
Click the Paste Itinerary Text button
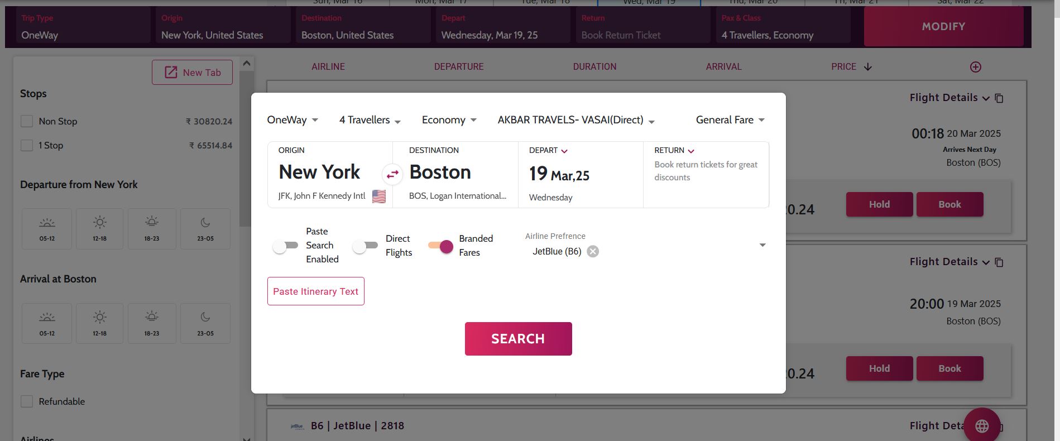[315, 291]
